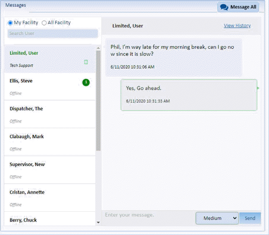Focus the Search User field
Viewport: 269px width, 235px height.
(53, 34)
